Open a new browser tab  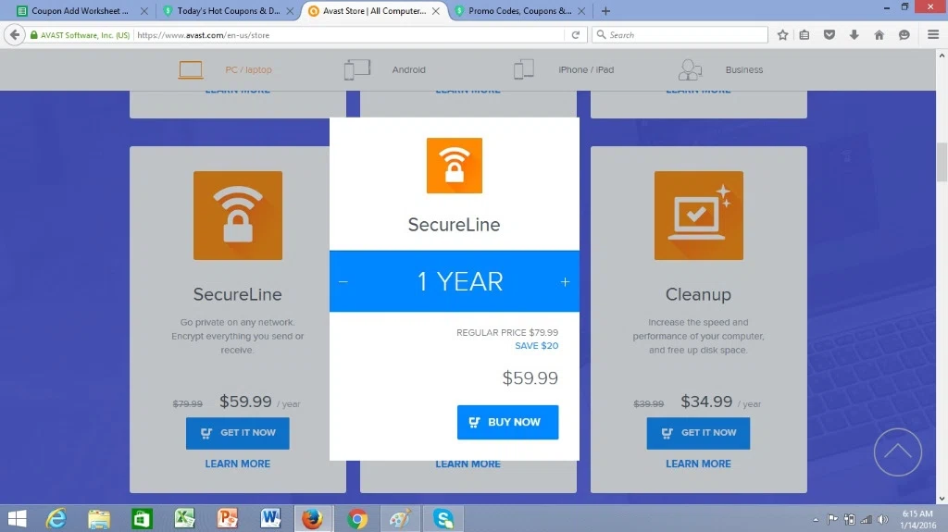coord(605,11)
